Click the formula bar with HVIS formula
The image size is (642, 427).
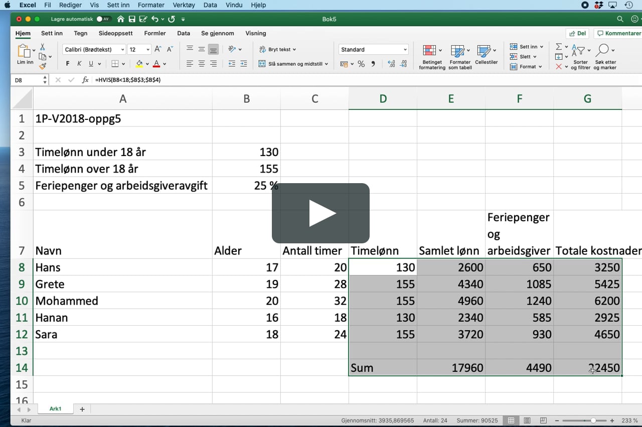pos(366,80)
